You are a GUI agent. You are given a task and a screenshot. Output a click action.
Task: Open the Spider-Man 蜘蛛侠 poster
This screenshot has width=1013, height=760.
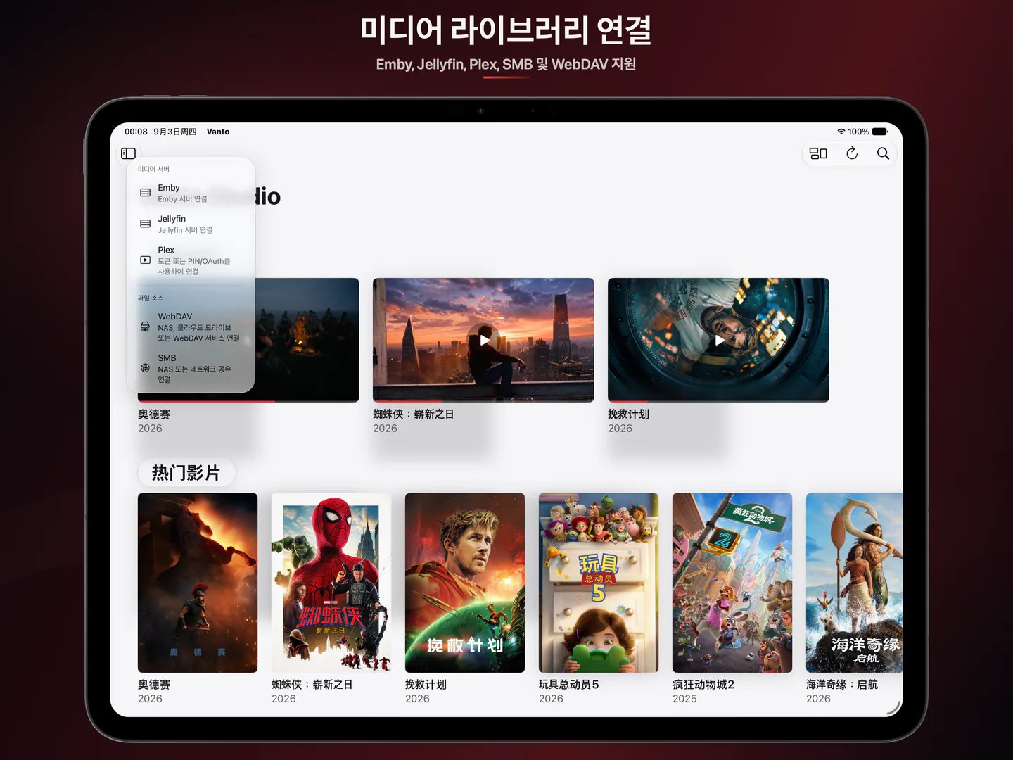(x=331, y=583)
